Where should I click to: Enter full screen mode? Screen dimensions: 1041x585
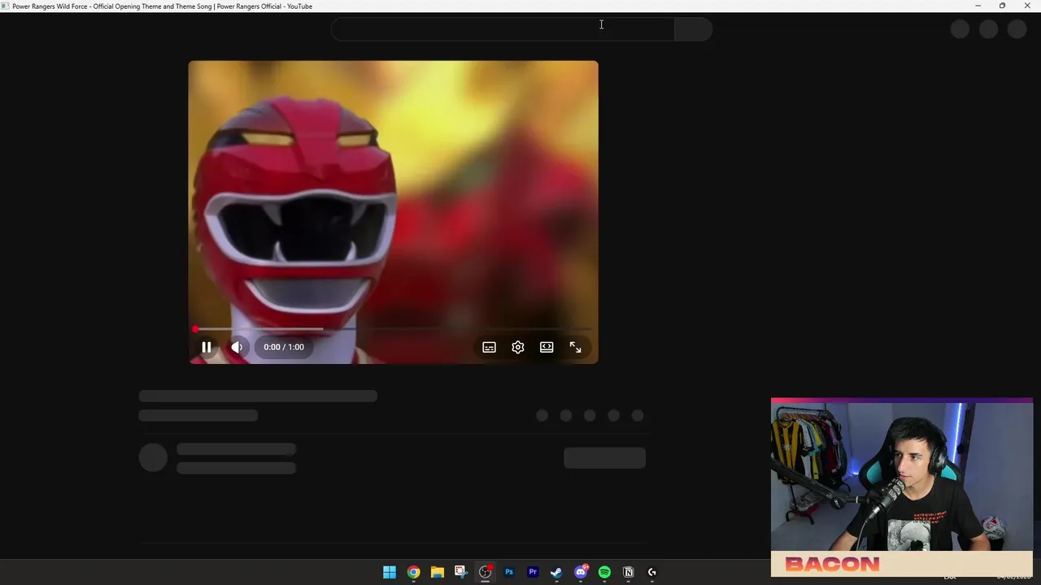click(575, 347)
